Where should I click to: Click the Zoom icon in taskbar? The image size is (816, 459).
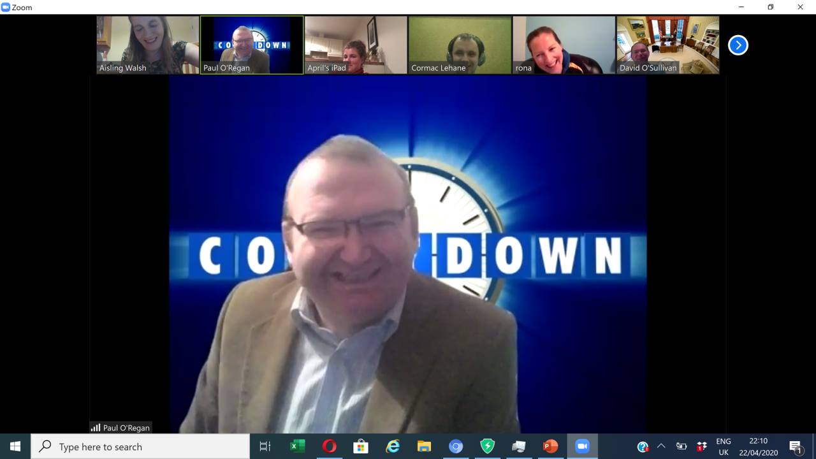click(x=582, y=446)
